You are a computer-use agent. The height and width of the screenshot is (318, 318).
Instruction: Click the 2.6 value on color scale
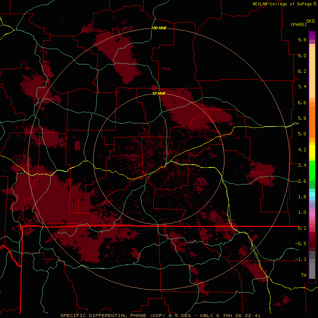[302, 181]
